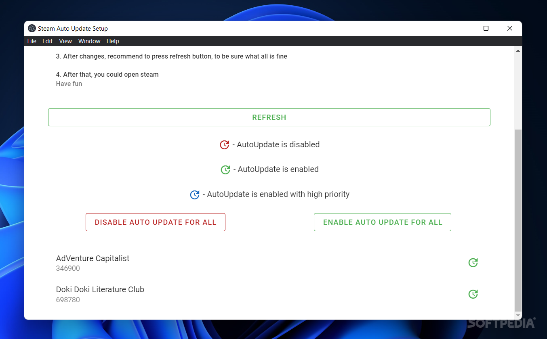Toggle auto update icon for Doki Doki Literature Club
This screenshot has width=547, height=339.
[473, 294]
